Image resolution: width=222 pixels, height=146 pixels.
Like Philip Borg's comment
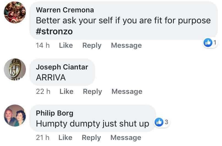coord(65,138)
